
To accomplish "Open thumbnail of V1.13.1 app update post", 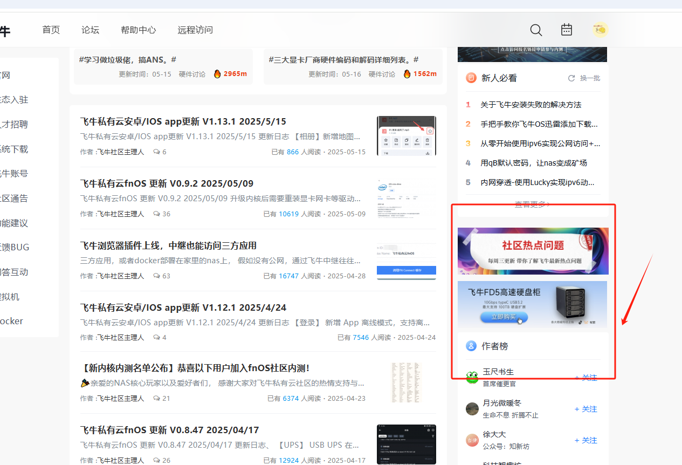I will pyautogui.click(x=407, y=136).
